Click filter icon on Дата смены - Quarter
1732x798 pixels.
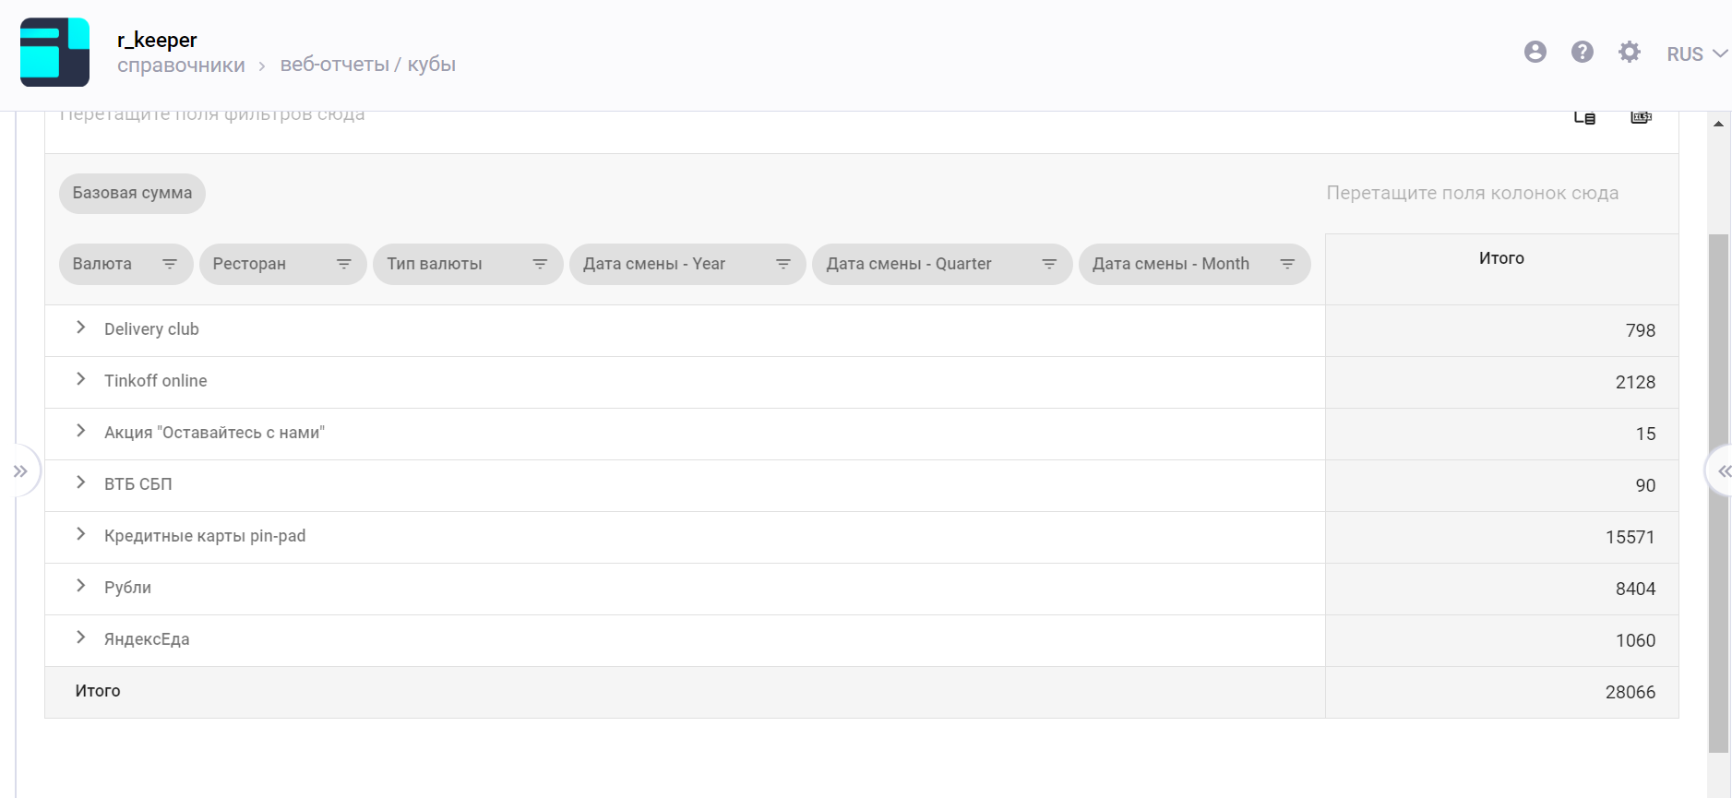[1049, 264]
